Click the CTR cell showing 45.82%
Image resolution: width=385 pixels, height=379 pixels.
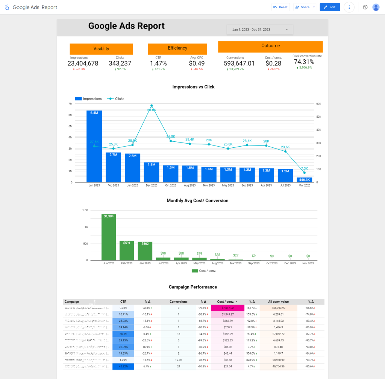(123, 367)
